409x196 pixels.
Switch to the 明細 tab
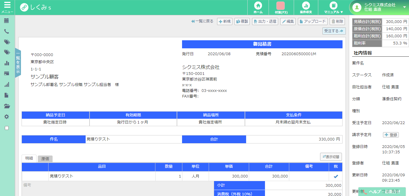[x=29, y=158]
